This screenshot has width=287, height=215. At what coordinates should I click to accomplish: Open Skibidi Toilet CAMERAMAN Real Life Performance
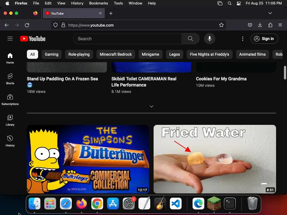pyautogui.click(x=144, y=82)
